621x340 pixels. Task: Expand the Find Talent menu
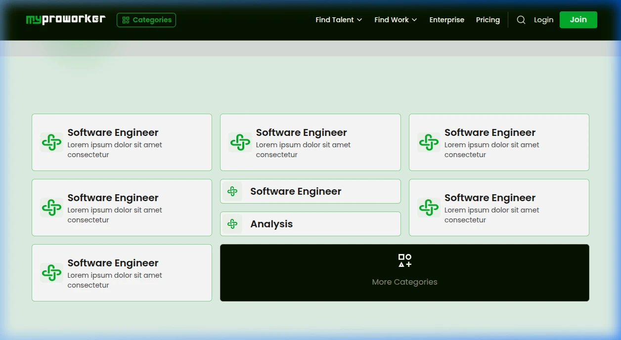[339, 20]
